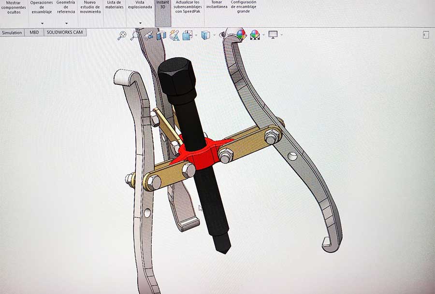Click Nuevo estudio de movimiento button

click(90, 7)
